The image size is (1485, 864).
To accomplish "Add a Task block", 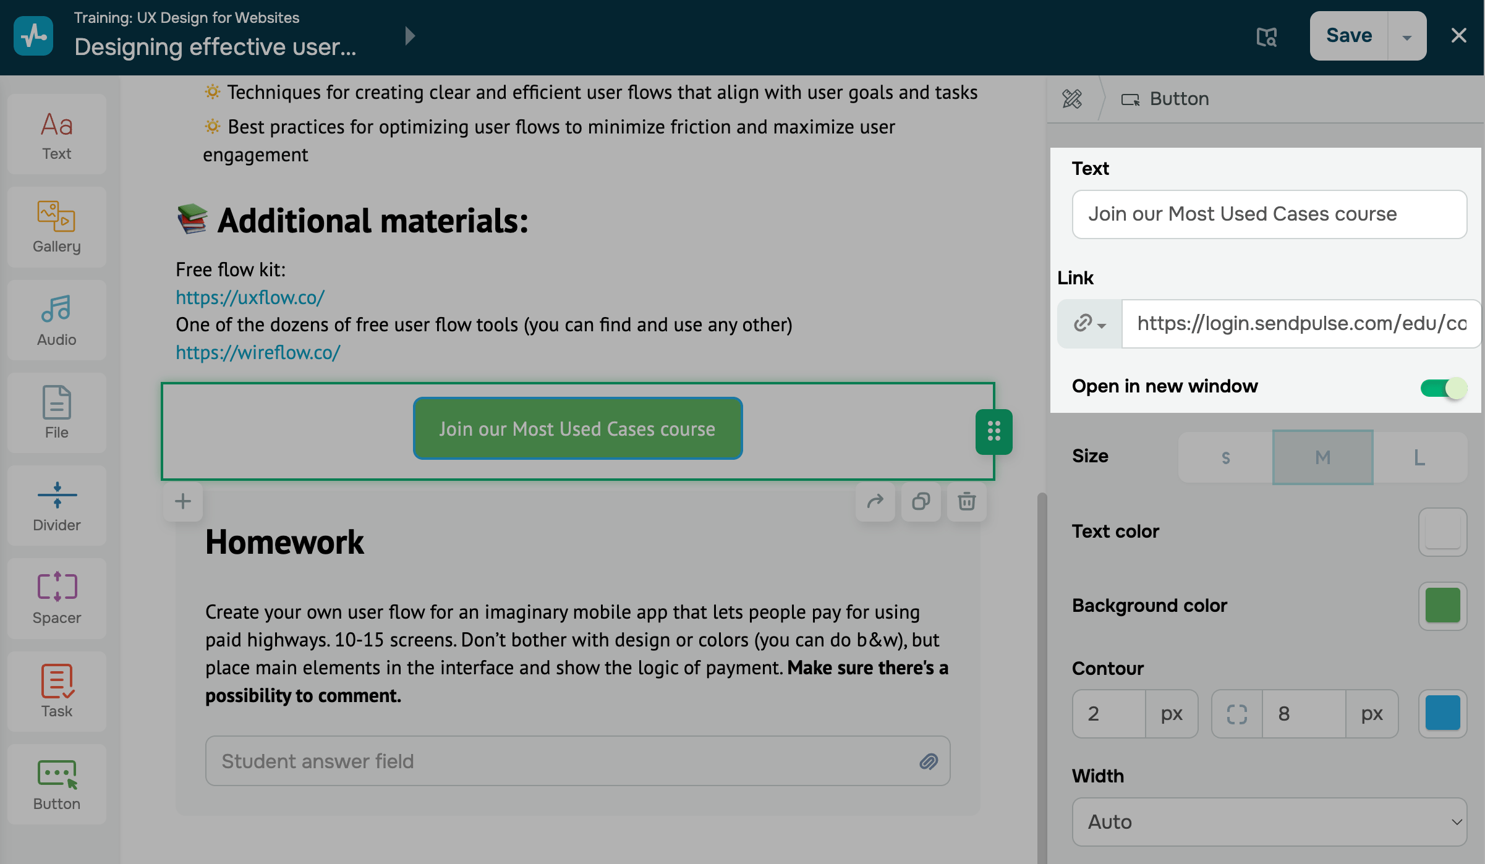I will (x=56, y=691).
